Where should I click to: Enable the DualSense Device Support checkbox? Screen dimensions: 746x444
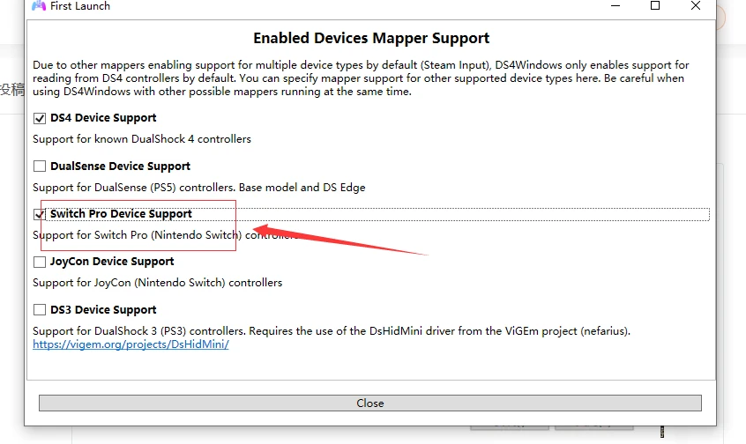tap(40, 166)
